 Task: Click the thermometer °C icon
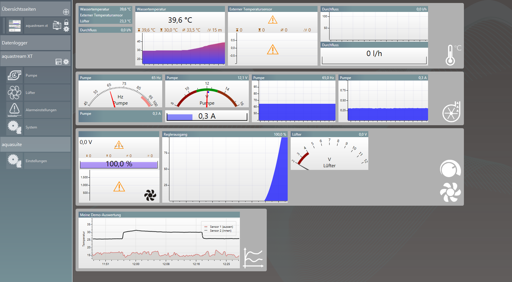click(x=453, y=55)
